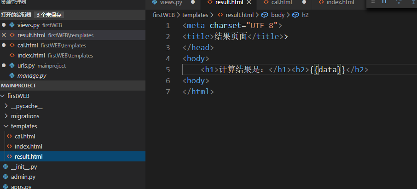The width and height of the screenshot is (417, 189).
Task: Click unsaved dot beside cal.html in open editors
Action: tap(4, 45)
